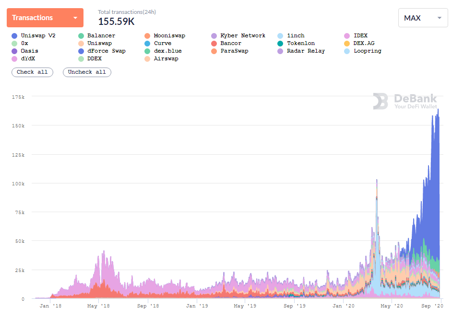
Task: Toggle dex.blue in the legend
Action: pyautogui.click(x=163, y=51)
